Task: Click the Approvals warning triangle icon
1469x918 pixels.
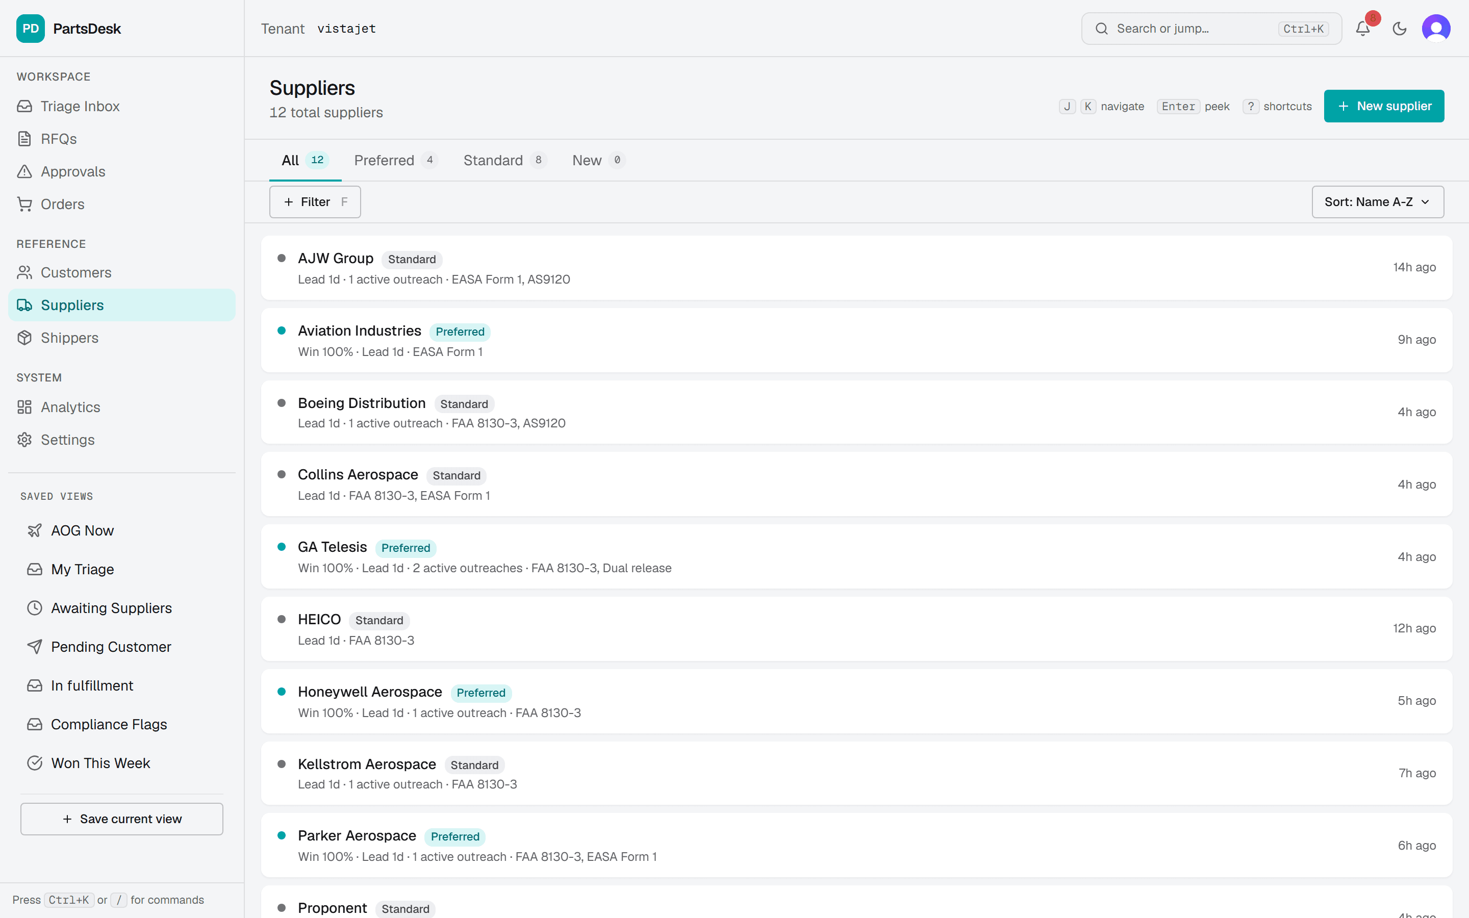Action: (x=24, y=172)
